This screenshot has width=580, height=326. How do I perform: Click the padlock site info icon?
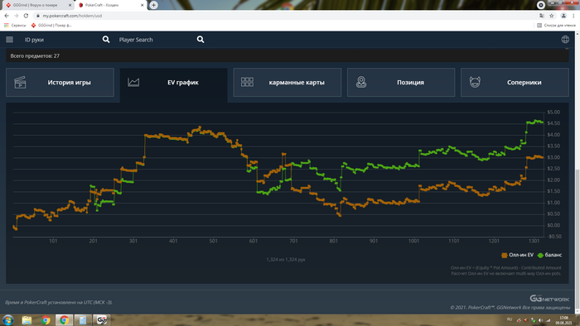(x=38, y=16)
